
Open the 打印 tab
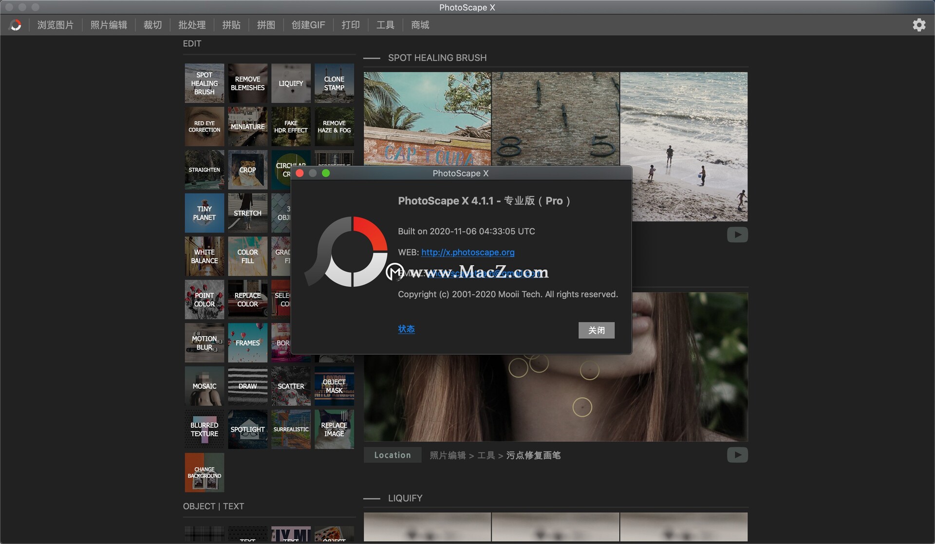click(351, 25)
